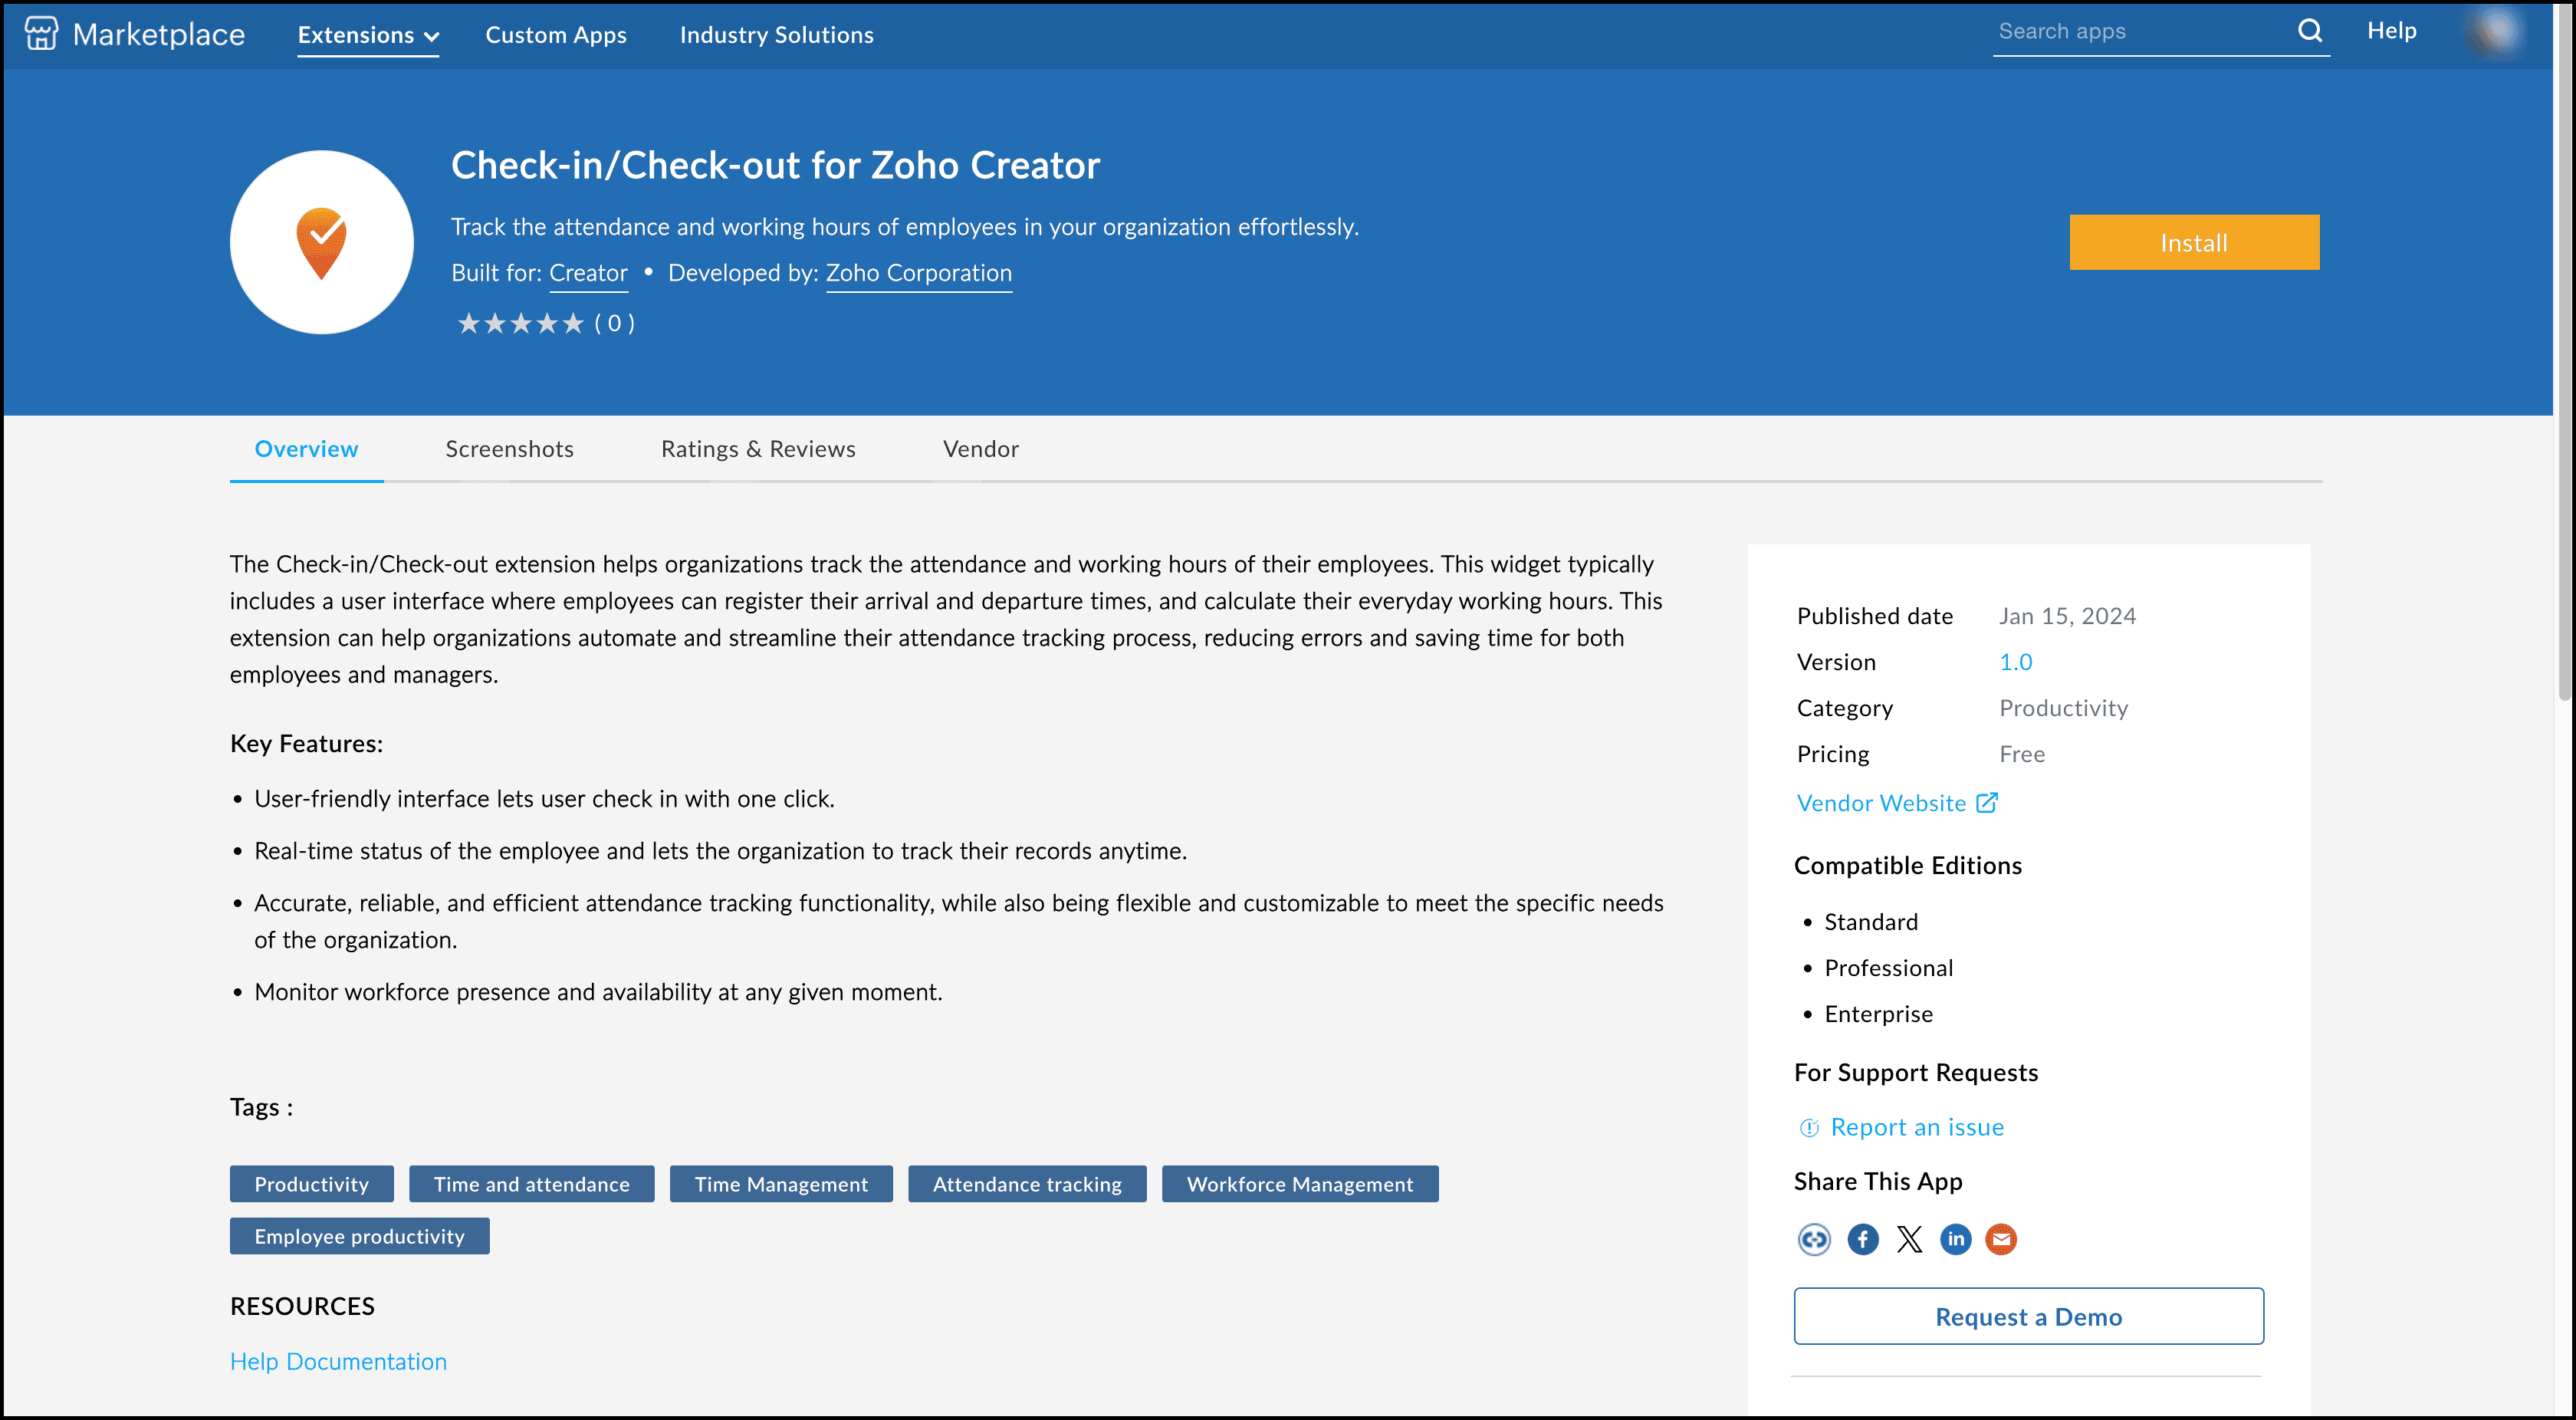Click the Check-in/Check-out app logo
Viewport: 2576px width, 1420px height.
321,242
